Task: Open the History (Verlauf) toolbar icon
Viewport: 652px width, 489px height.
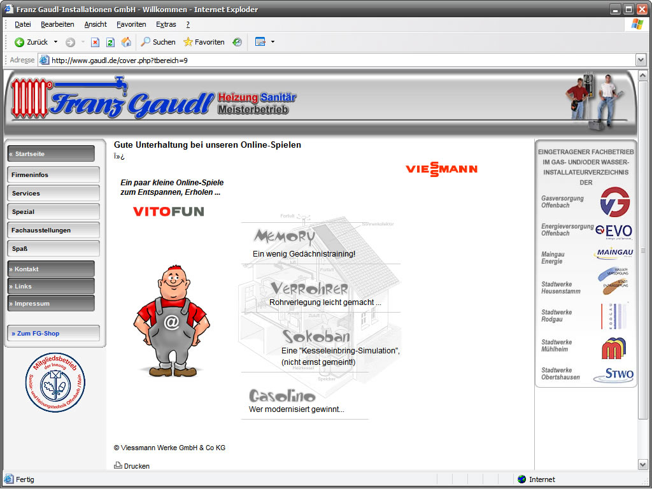Action: (237, 42)
